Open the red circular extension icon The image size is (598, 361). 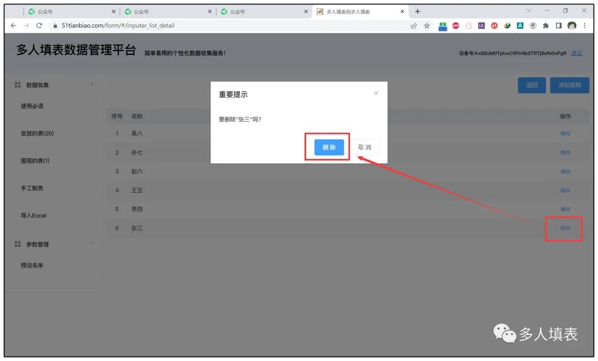494,25
